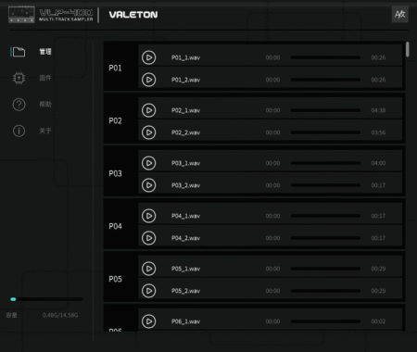Screen dimensions: 417x352
Task: Click the P02_1.wav file name
Action: pos(185,110)
